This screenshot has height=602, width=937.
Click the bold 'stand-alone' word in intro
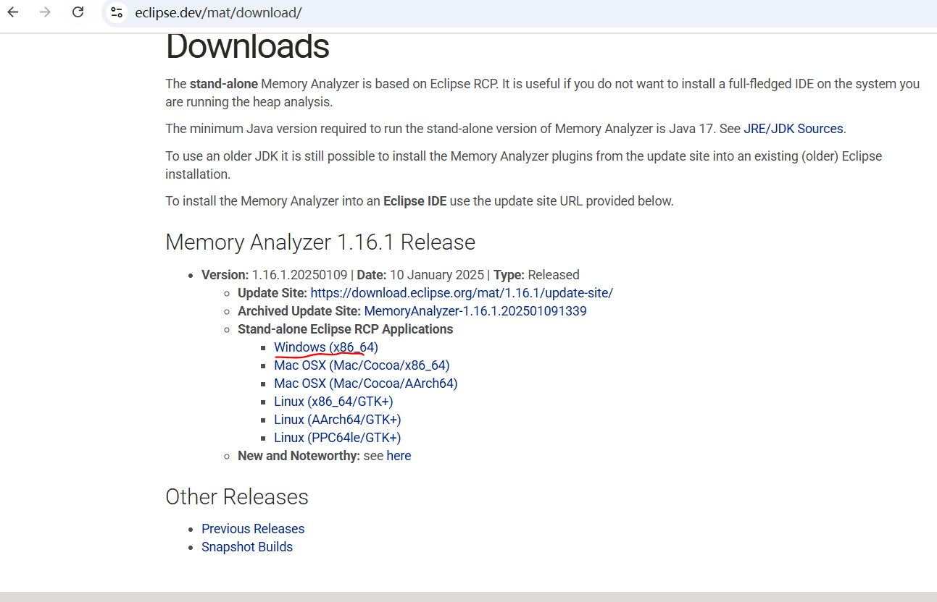point(224,84)
